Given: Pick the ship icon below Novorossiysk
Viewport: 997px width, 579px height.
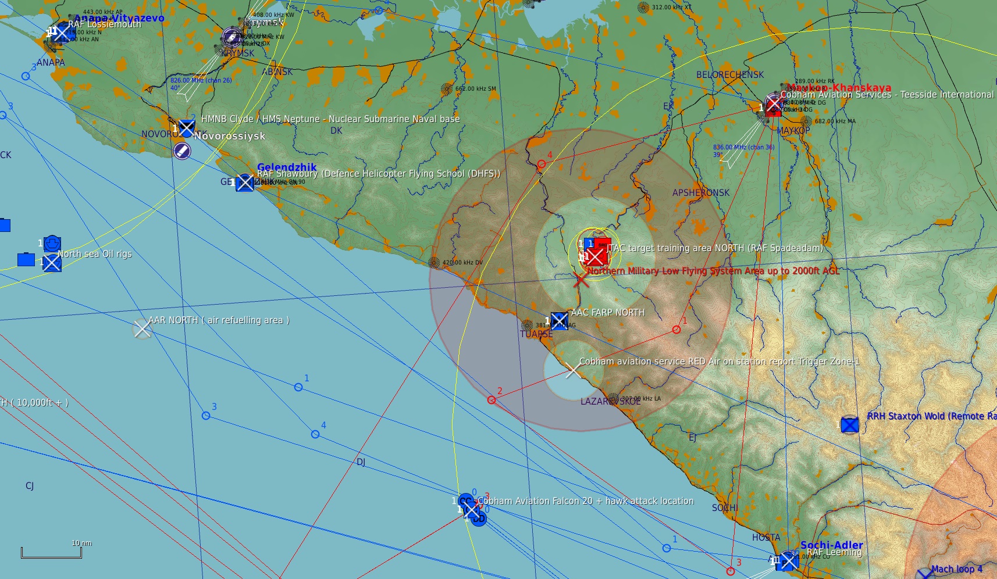Looking at the screenshot, I should [182, 151].
